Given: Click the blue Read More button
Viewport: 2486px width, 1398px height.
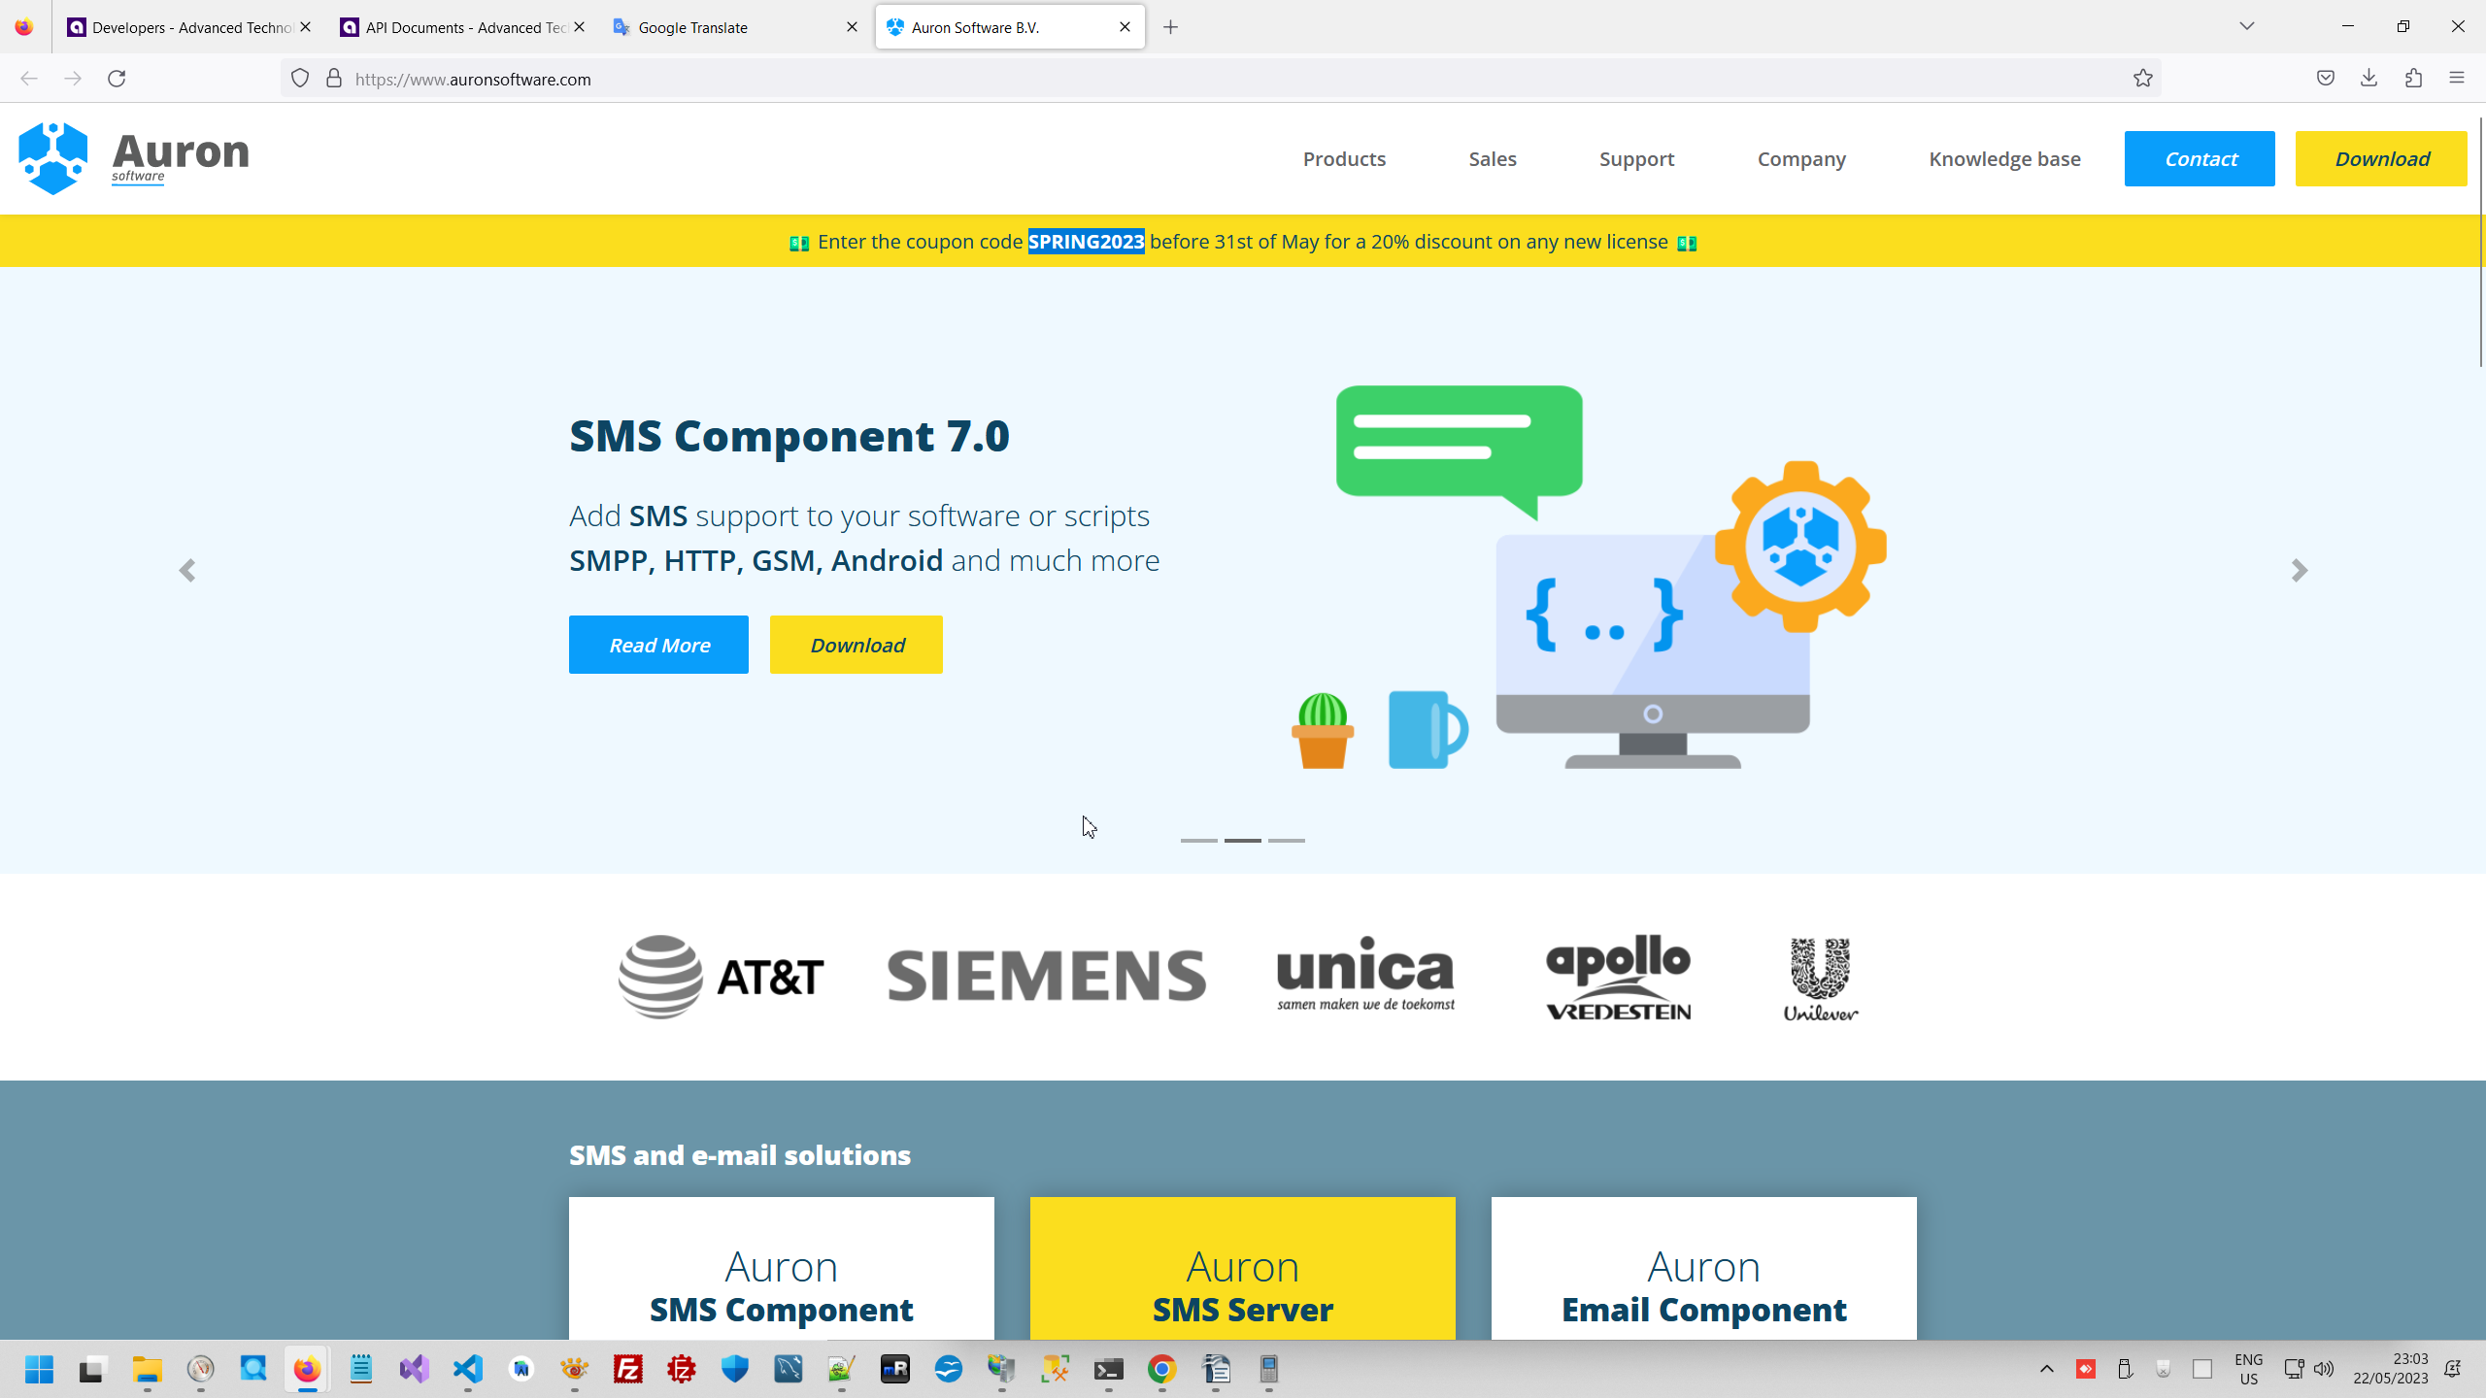Looking at the screenshot, I should click(658, 645).
